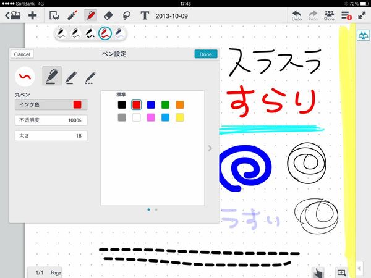Open the thickness 18 setting
The height and width of the screenshot is (278, 371).
click(51, 136)
